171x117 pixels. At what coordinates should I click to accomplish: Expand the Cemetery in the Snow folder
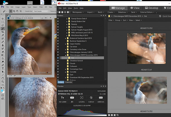click(x=65, y=50)
